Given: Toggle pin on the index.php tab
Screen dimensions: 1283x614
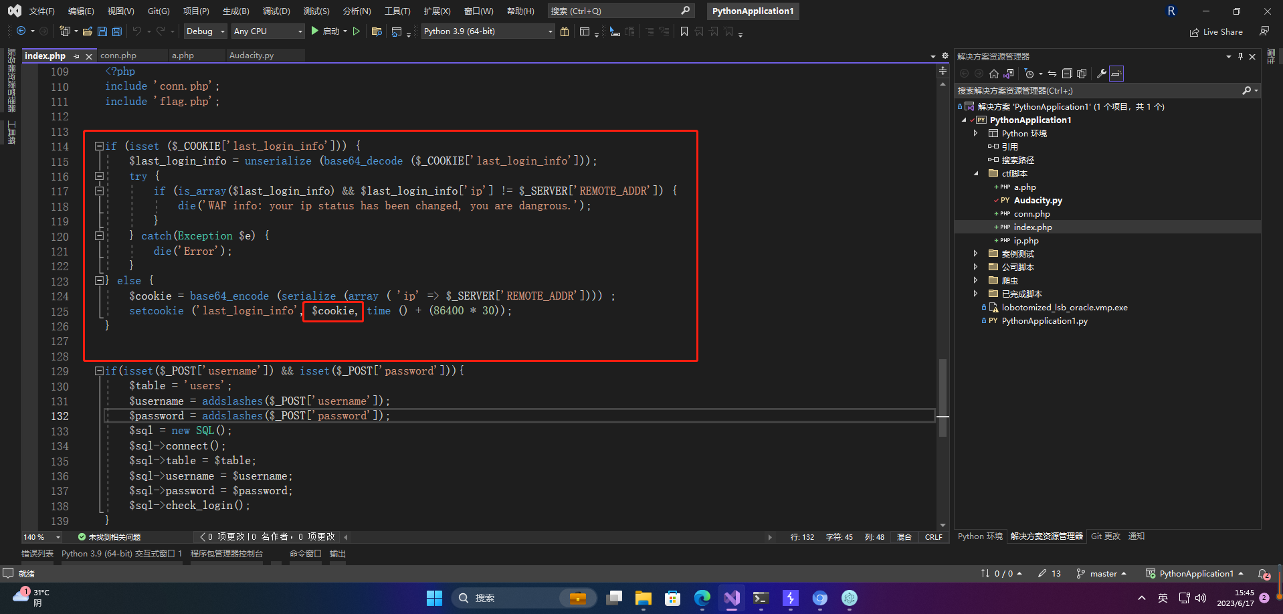Looking at the screenshot, I should (77, 56).
